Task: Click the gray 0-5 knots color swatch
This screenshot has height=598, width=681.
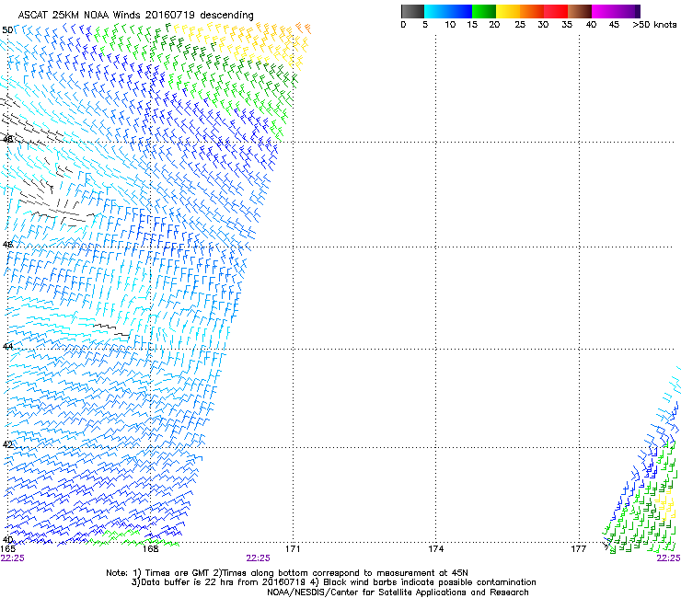Action: pos(412,11)
